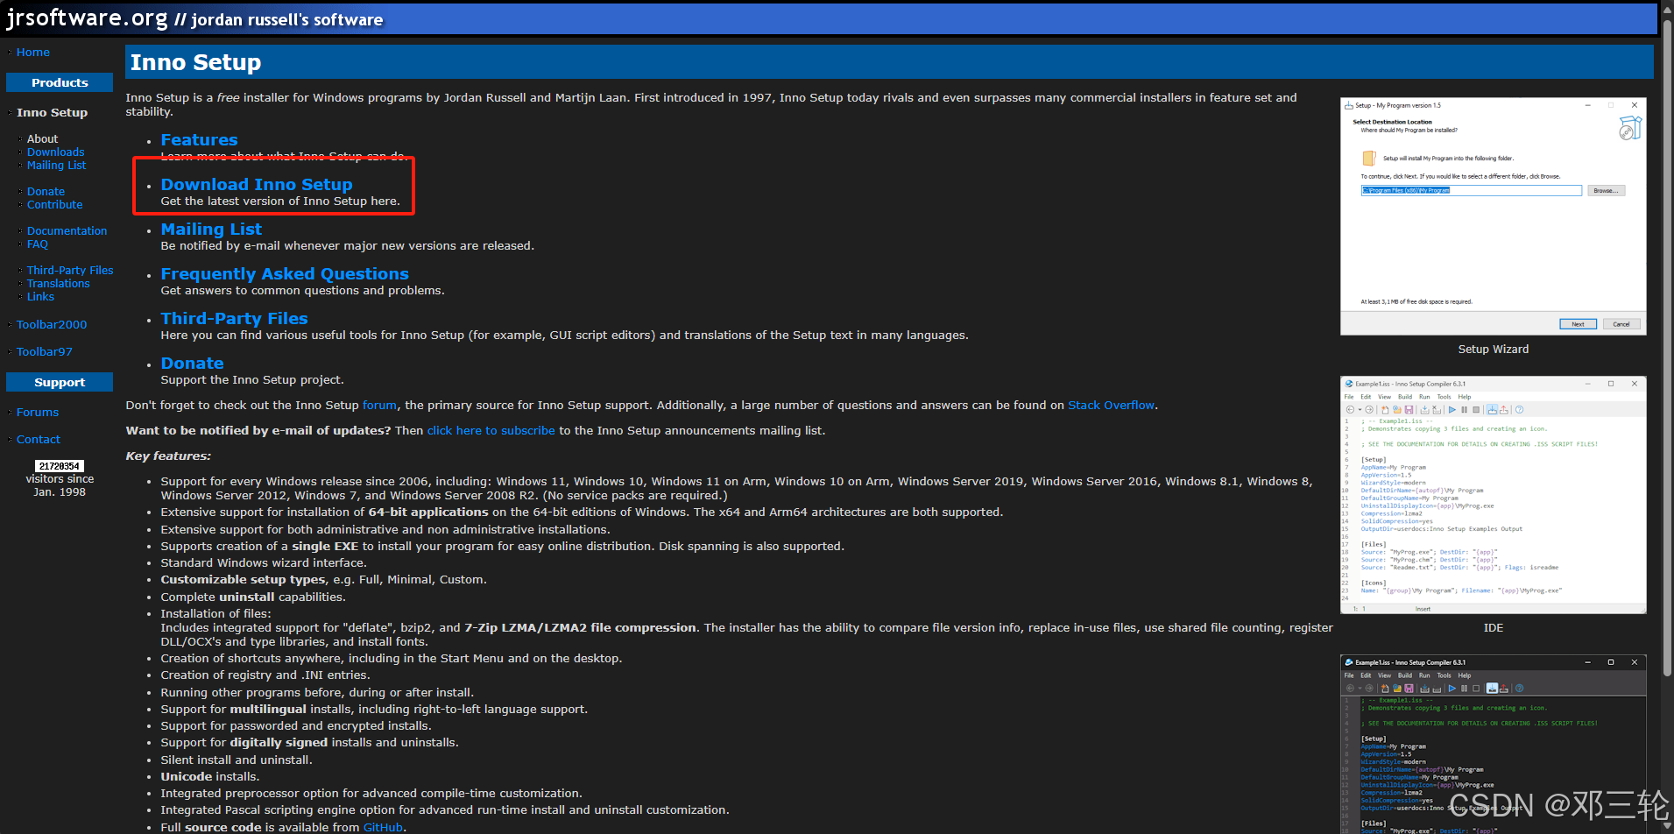
Task: Click the Donate sidebar link
Action: (46, 192)
